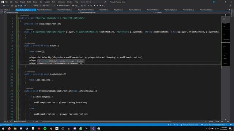Click the Save All toolbar icon
Image resolution: width=234 pixels, height=131 pixels.
(21, 6)
